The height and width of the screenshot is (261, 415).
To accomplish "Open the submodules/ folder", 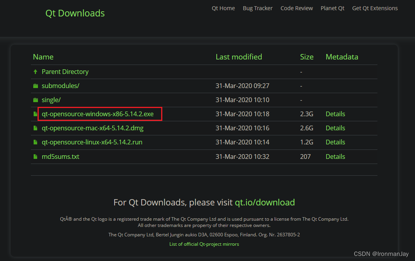I will (60, 86).
